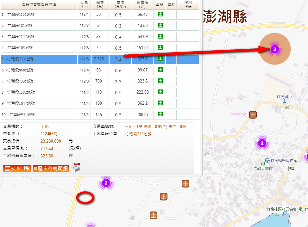
Task: Open 歷次移轉明細 transfer history
Action: coord(51,169)
